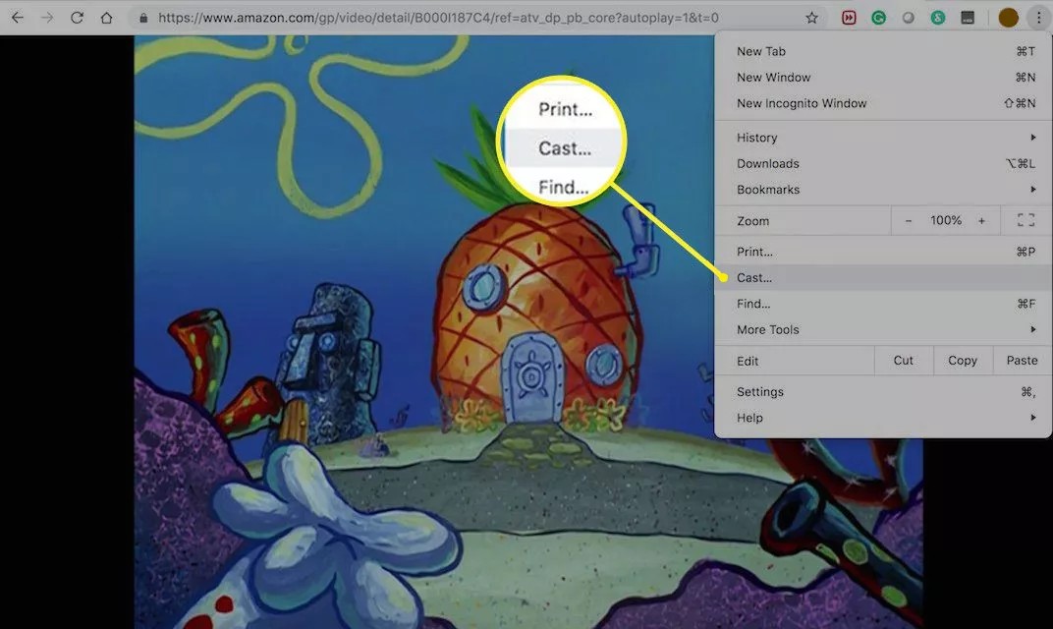The width and height of the screenshot is (1053, 629).
Task: Go to the home page icon
Action: point(106,18)
